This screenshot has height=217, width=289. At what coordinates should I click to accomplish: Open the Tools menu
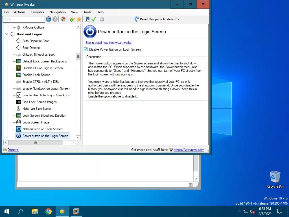pos(87,12)
